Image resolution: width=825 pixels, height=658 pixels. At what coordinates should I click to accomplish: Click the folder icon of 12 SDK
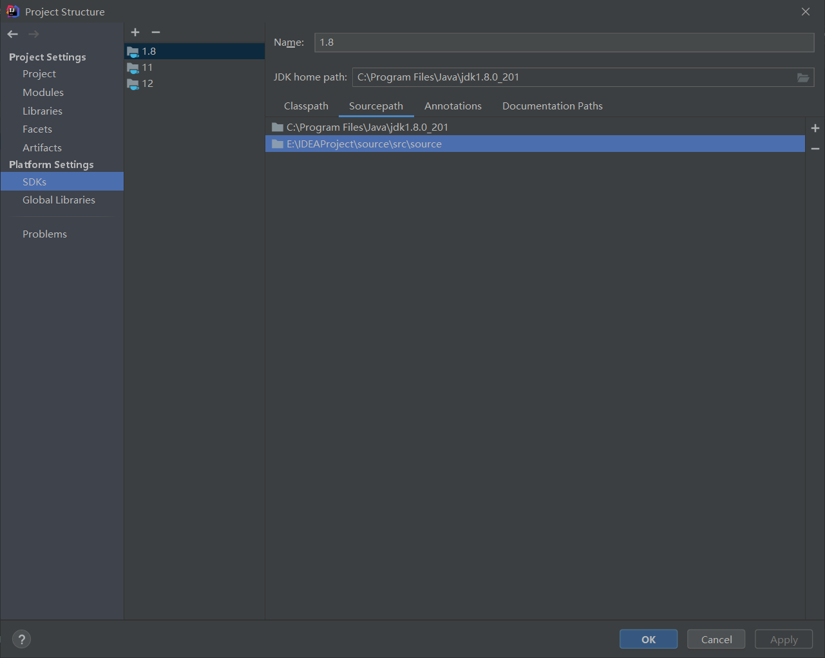133,84
